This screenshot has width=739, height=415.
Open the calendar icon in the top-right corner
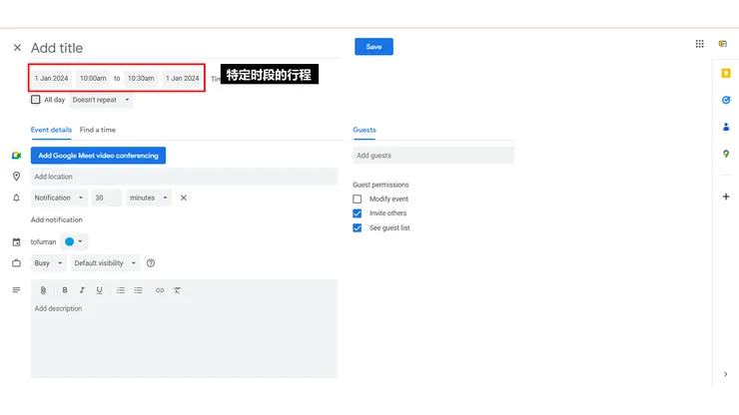click(722, 44)
